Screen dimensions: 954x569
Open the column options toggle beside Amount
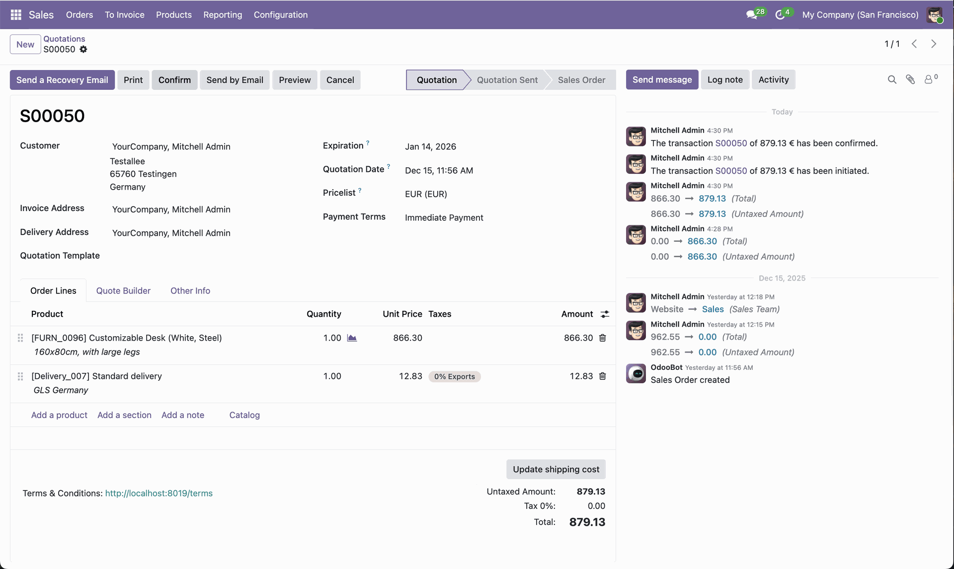(x=605, y=314)
